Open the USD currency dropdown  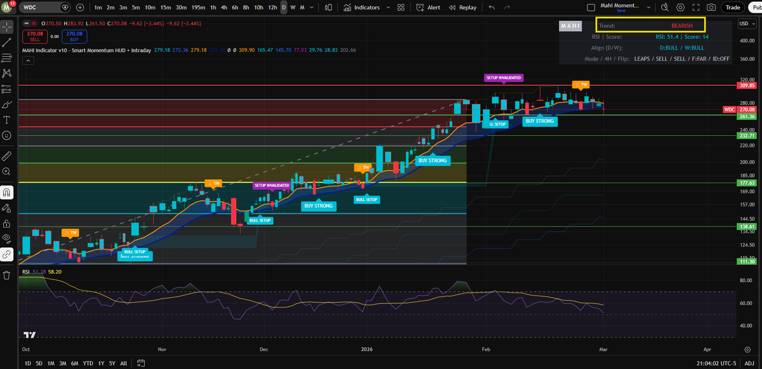(745, 24)
